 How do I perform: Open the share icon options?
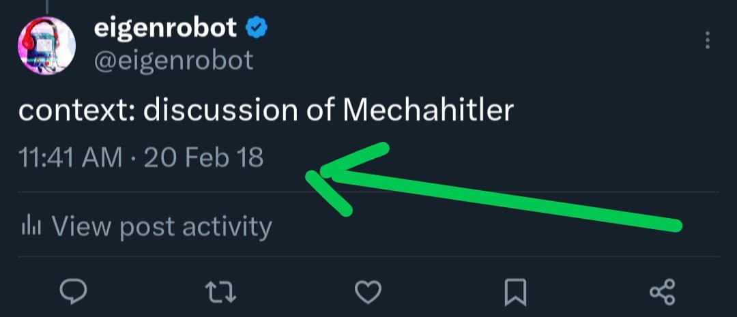pos(662,292)
